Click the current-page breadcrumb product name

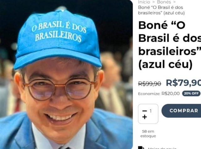161,10
